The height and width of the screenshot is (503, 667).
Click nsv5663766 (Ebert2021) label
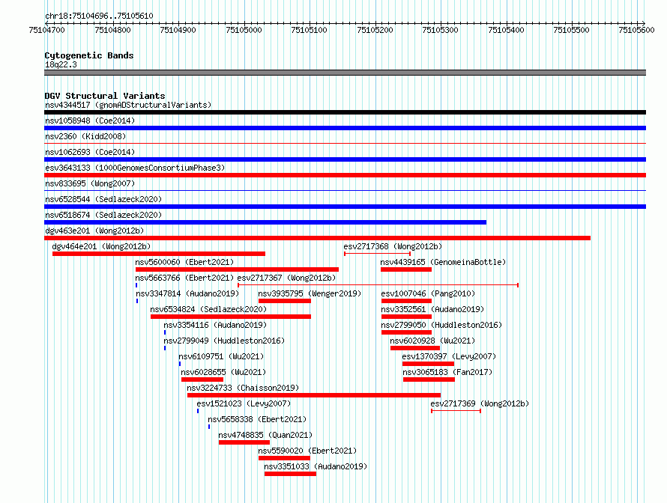tap(184, 278)
